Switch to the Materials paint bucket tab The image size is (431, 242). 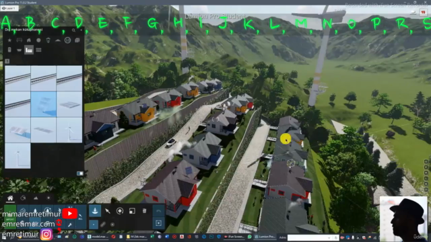23,198
